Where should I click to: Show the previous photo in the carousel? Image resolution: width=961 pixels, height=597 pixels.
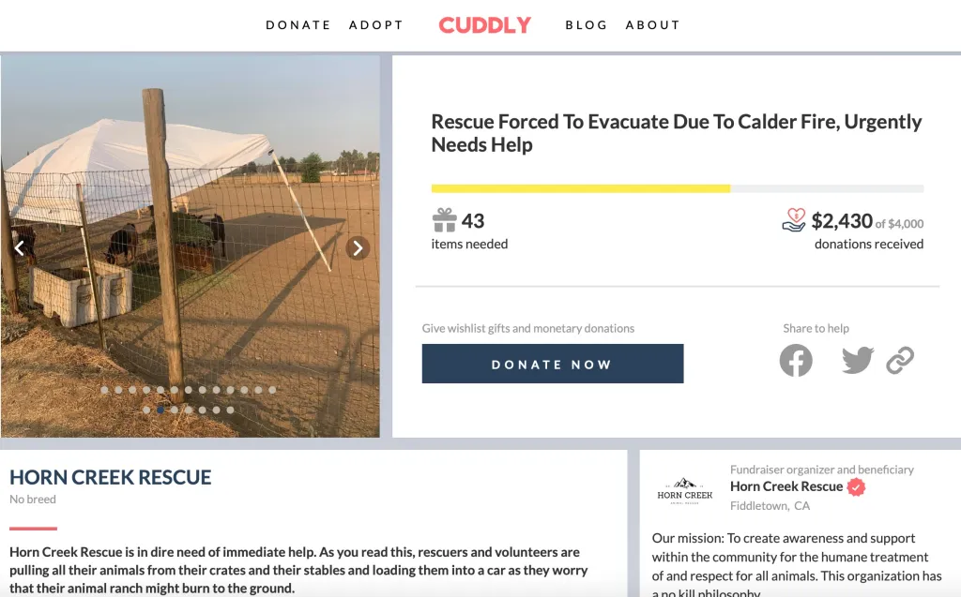click(17, 247)
